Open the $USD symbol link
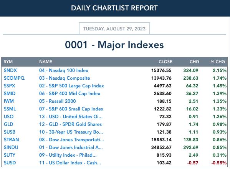The width and height of the screenshot is (230, 169). click(x=10, y=163)
